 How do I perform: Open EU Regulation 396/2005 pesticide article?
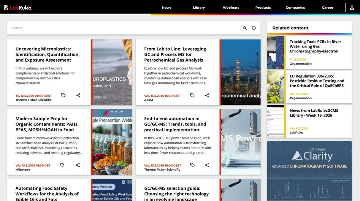pyautogui.click(x=317, y=81)
